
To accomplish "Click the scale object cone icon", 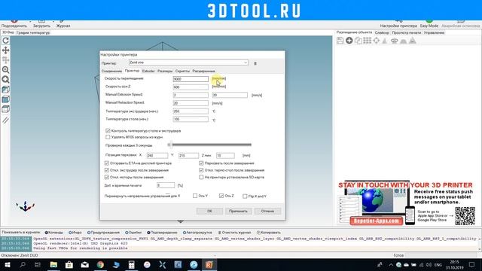I will [x=385, y=41].
